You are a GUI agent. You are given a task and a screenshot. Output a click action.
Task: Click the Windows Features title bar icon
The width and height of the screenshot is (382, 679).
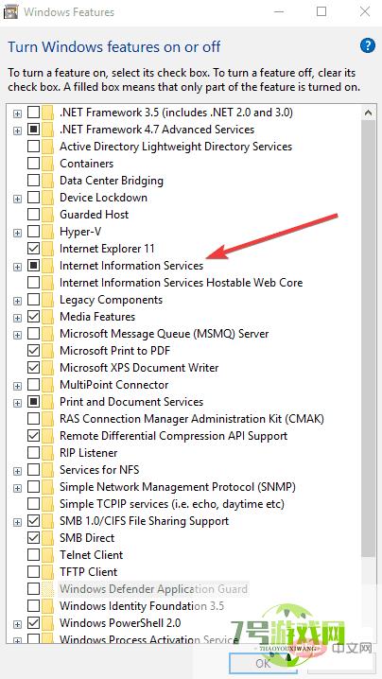(x=10, y=11)
